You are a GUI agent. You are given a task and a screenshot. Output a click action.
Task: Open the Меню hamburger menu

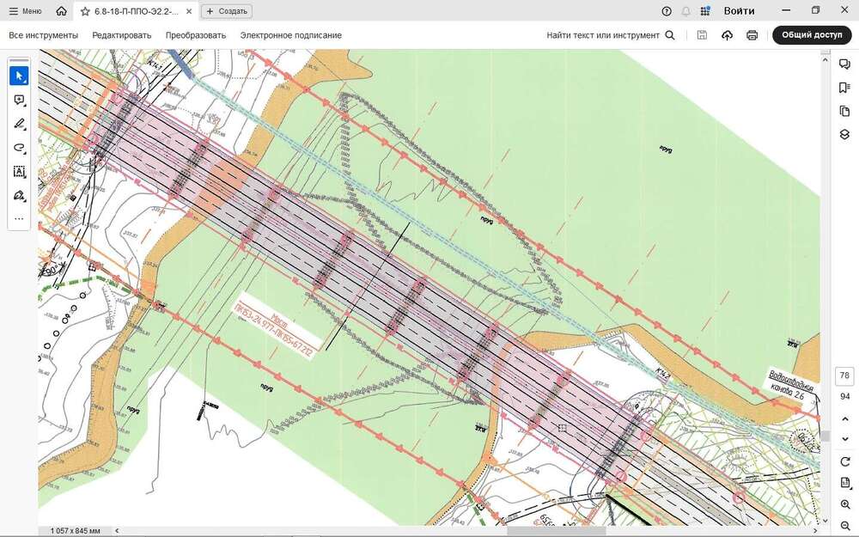[x=25, y=11]
